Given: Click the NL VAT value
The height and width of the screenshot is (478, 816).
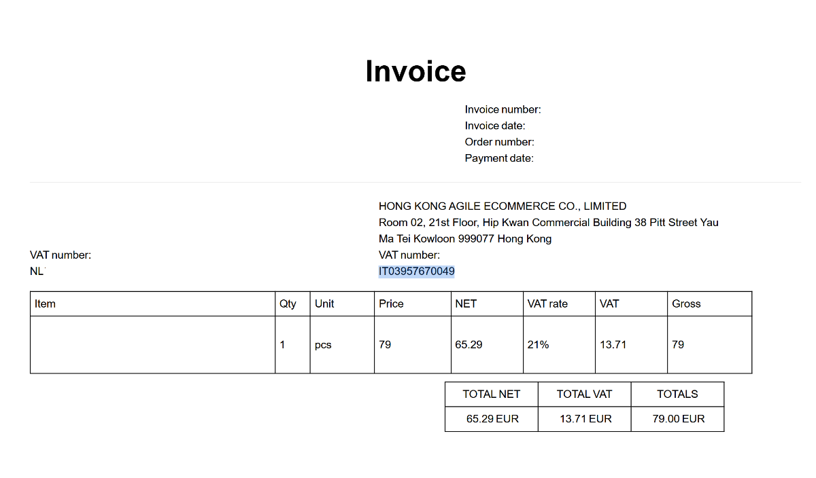Looking at the screenshot, I should [x=37, y=272].
